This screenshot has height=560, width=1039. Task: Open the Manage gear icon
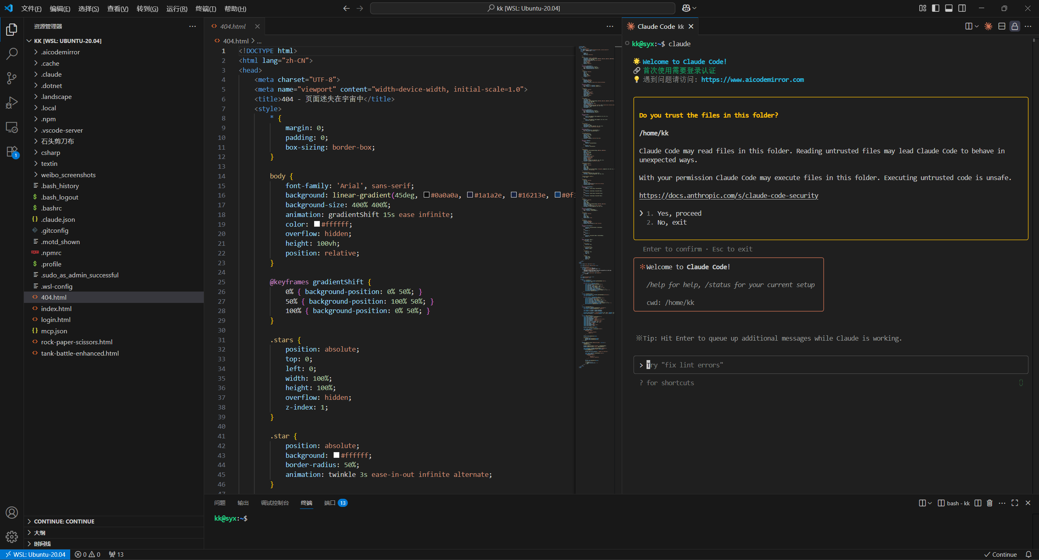(12, 537)
